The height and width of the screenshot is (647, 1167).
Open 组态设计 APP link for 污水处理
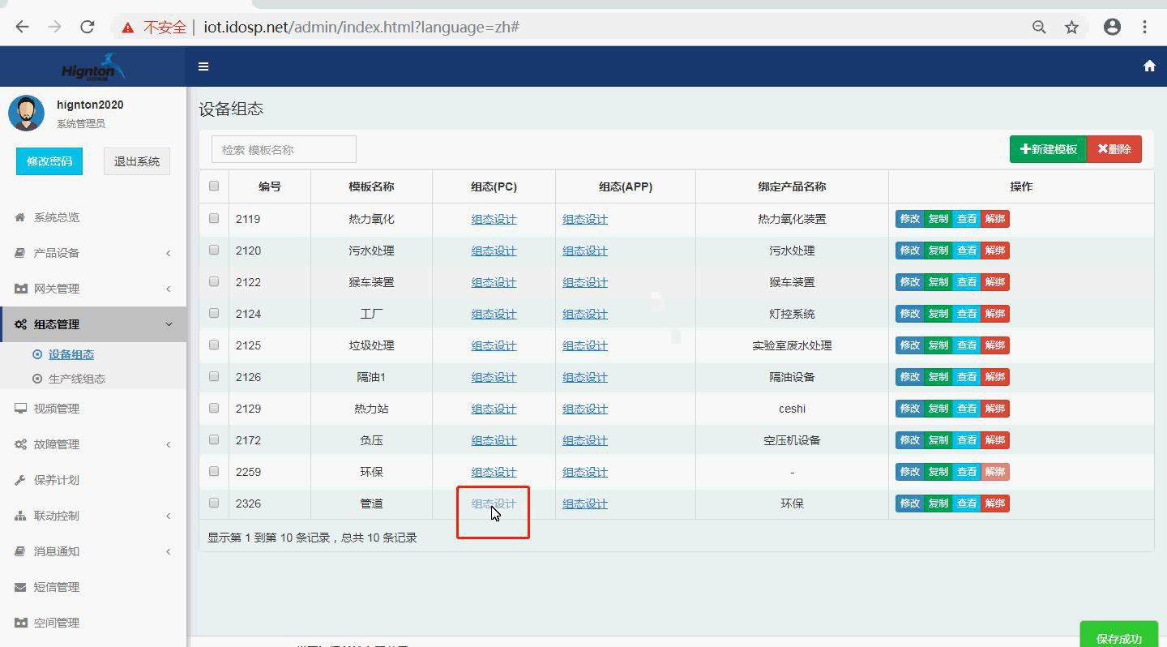pos(584,251)
